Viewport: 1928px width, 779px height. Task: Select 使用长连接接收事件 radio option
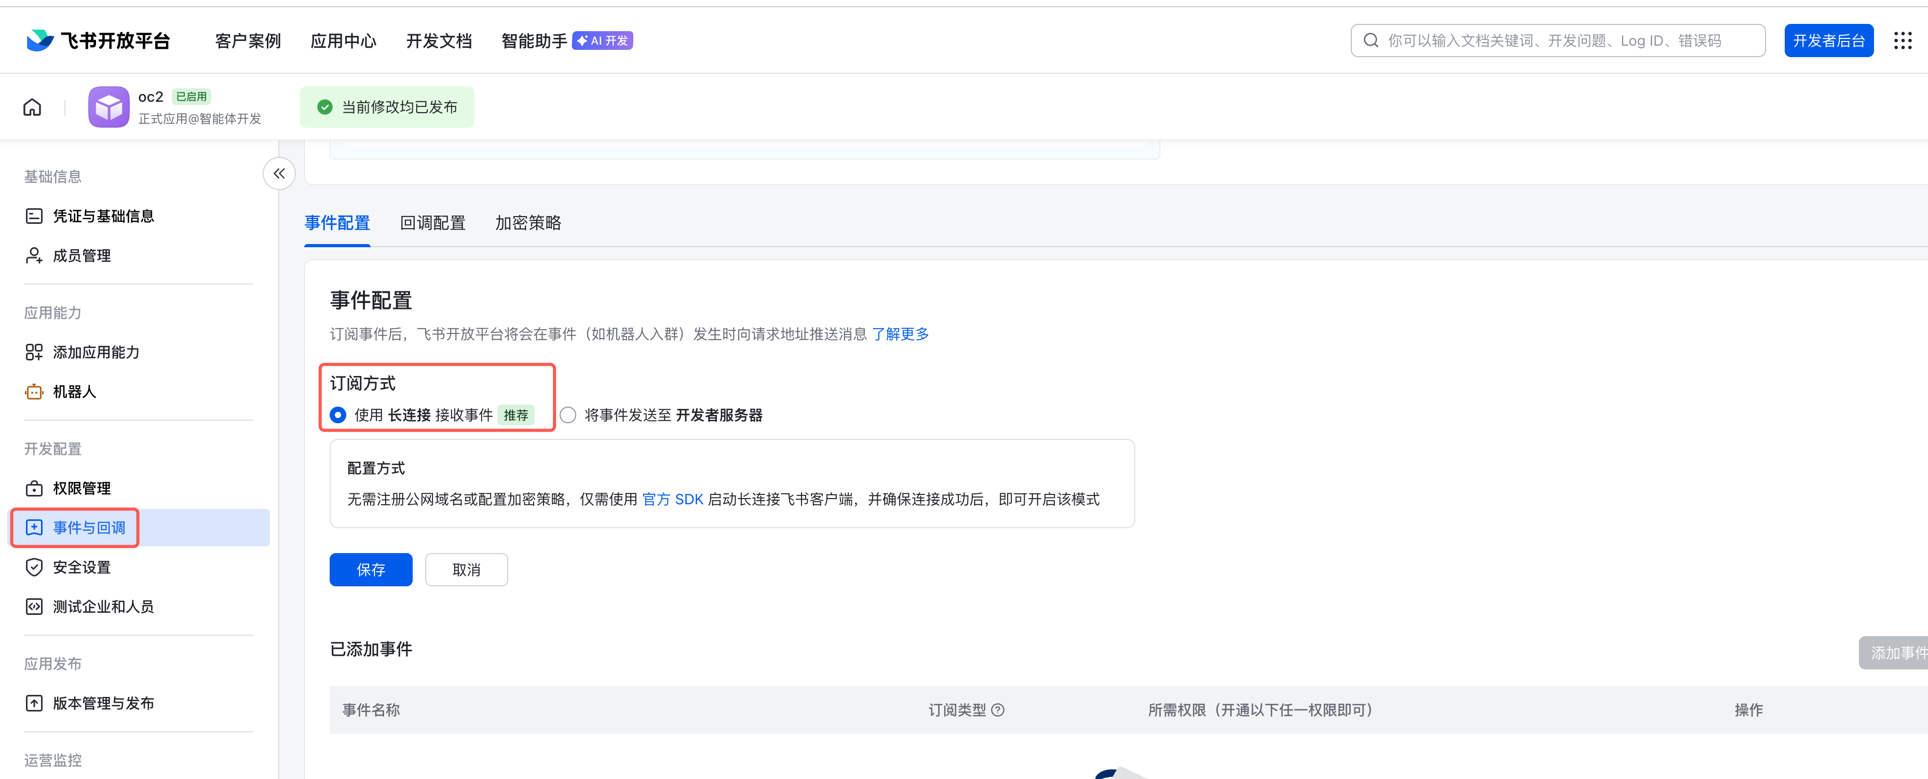tap(338, 415)
